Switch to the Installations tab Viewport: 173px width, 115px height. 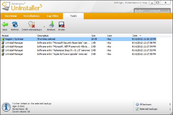coord(31,16)
